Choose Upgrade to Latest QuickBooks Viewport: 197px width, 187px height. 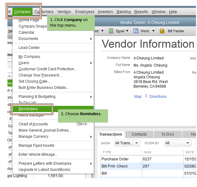pos(44,170)
